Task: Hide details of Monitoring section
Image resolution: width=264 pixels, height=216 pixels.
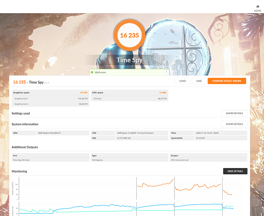Action: point(235,171)
